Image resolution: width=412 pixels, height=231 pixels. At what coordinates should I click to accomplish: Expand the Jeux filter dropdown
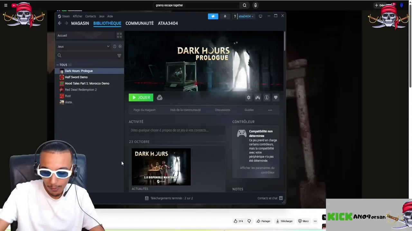[84, 47]
